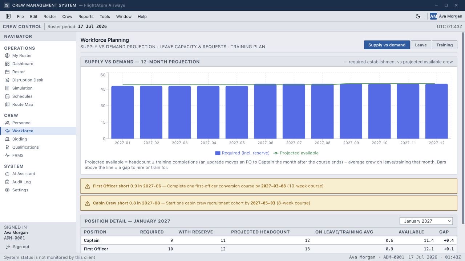Click the system status message in status bar
The image size is (465, 261).
pyautogui.click(x=49, y=257)
